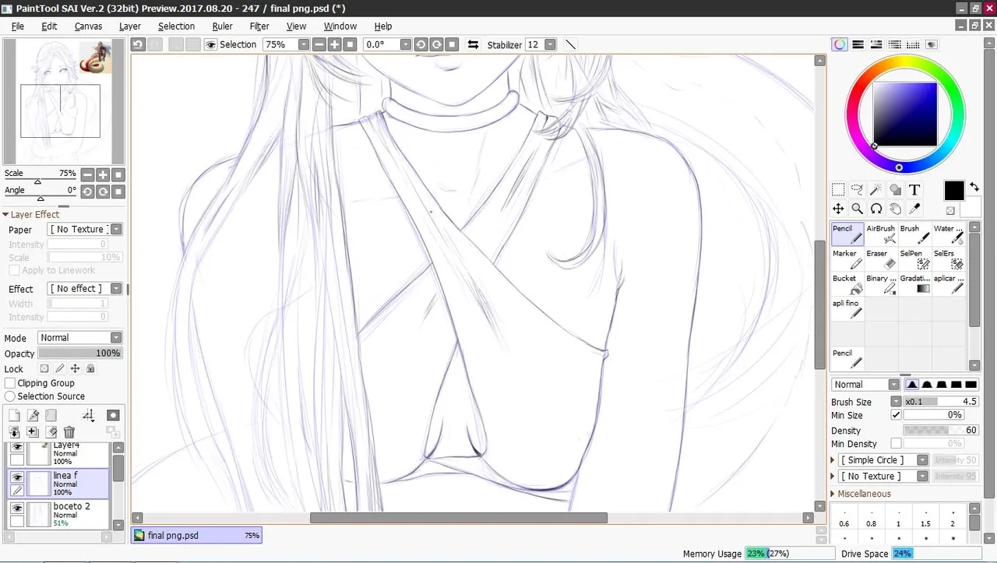997x563 pixels.
Task: Select the Bucket fill tool
Action: [x=847, y=283]
